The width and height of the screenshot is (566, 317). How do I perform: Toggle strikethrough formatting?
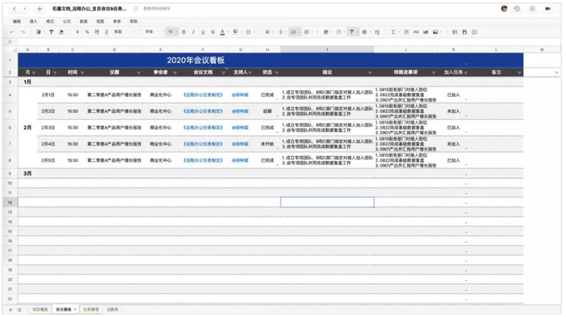[x=213, y=32]
